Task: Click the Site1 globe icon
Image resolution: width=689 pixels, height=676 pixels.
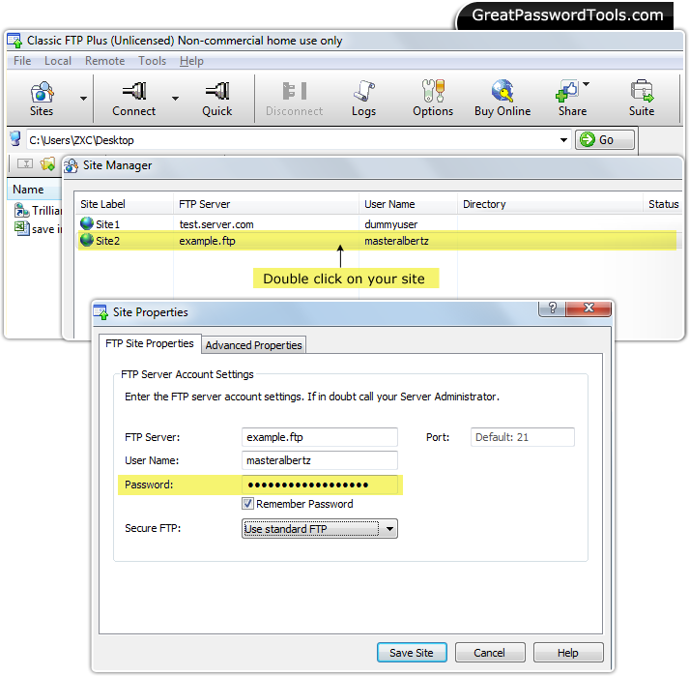Action: click(87, 223)
